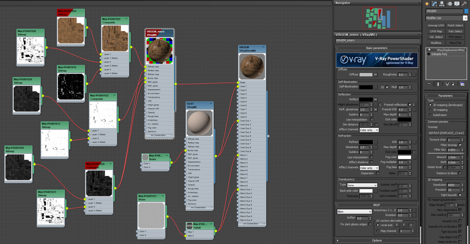Click Hilight glossiness lock L button

380,105
